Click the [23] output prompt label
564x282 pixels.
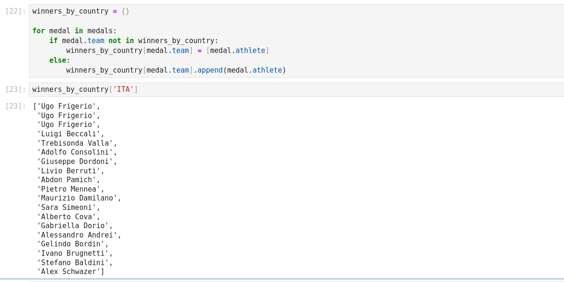(x=15, y=106)
